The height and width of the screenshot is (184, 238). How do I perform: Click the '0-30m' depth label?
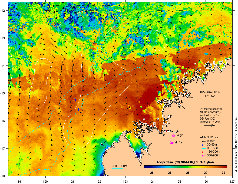click(211, 141)
